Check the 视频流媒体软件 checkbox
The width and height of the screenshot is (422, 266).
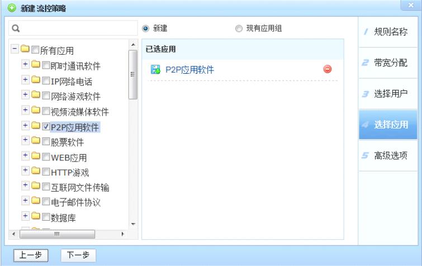point(46,111)
